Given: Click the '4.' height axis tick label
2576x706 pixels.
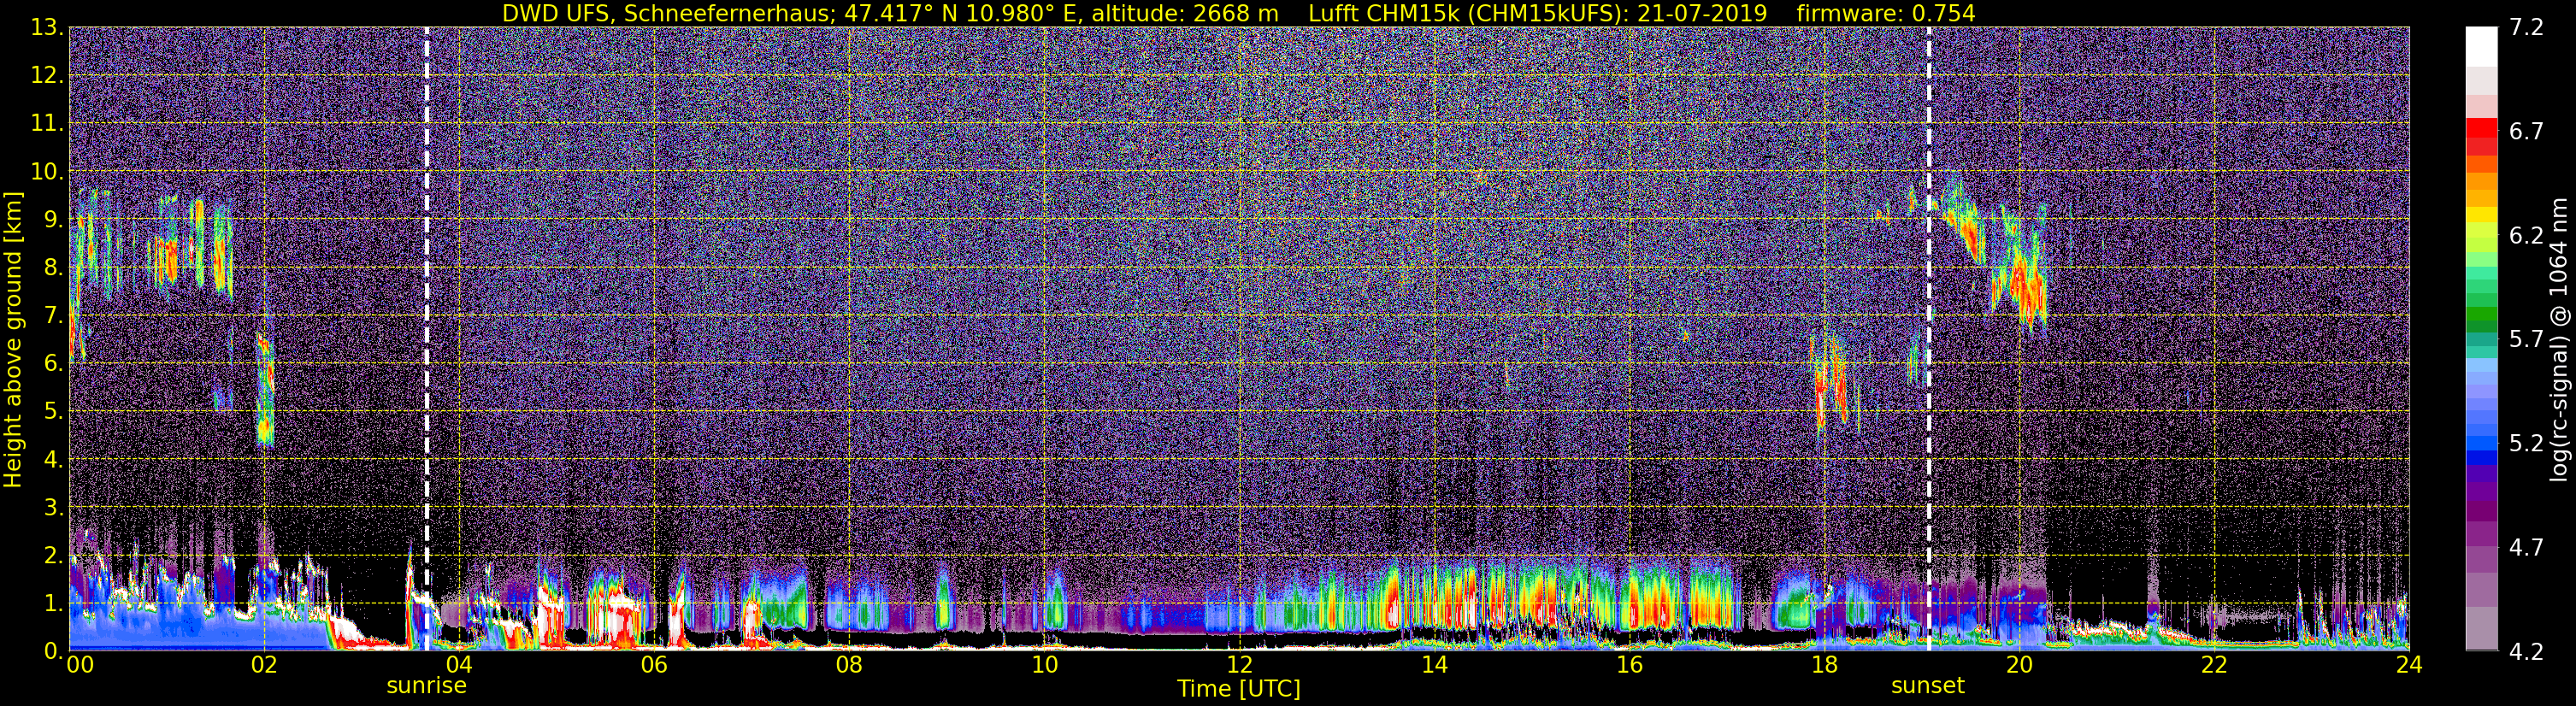Looking at the screenshot, I should 53,460.
